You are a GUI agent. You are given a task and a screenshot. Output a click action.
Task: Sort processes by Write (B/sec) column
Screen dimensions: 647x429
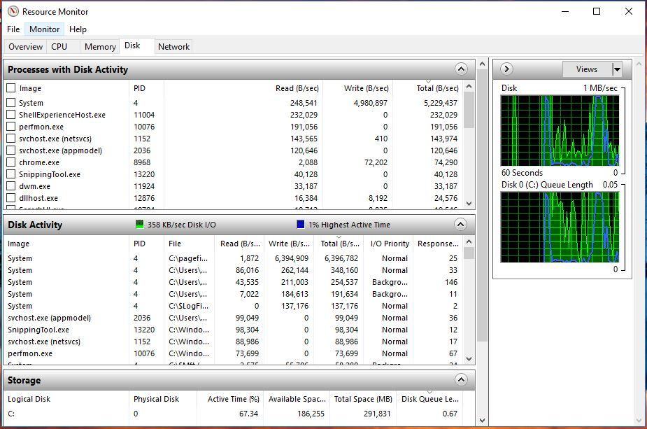[x=367, y=88]
